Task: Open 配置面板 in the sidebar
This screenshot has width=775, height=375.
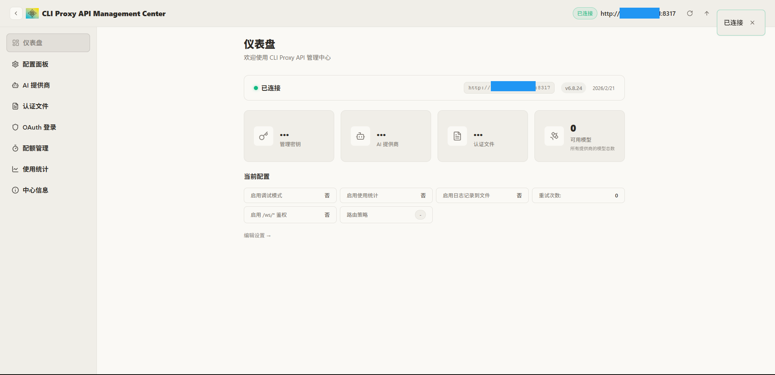Action: coord(36,64)
